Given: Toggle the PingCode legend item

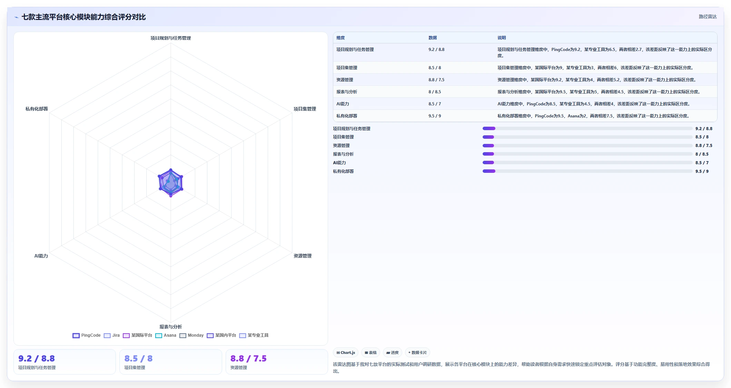Looking at the screenshot, I should coord(87,335).
